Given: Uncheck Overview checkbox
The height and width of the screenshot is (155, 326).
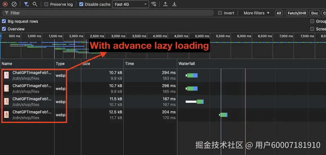Looking at the screenshot, I should pos(4,29).
